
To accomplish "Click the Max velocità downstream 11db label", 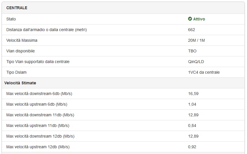I will [40, 115].
